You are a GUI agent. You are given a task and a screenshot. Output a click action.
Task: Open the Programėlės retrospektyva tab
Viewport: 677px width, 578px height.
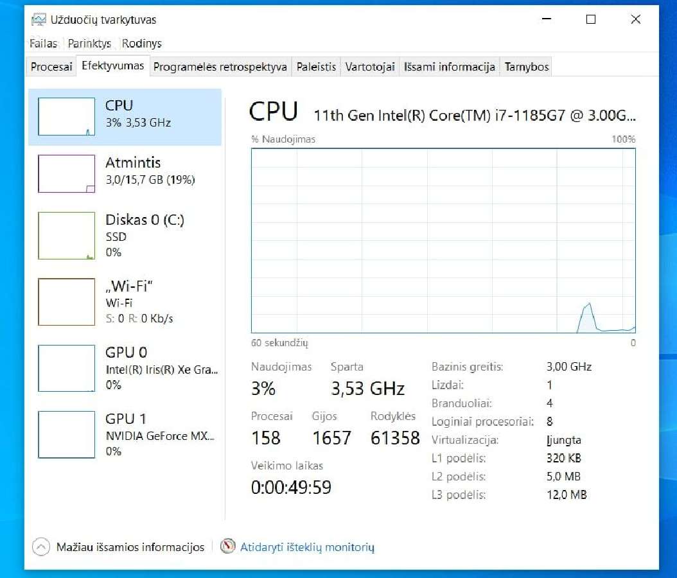click(220, 67)
